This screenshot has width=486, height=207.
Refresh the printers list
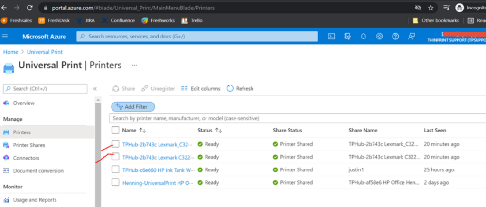[x=240, y=89]
